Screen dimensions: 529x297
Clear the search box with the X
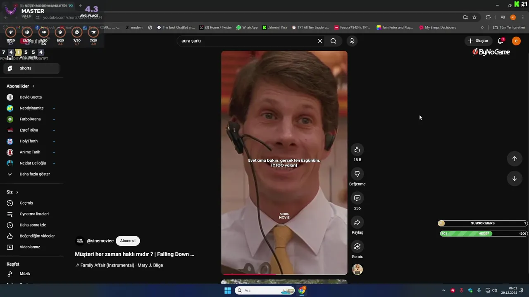click(x=320, y=41)
